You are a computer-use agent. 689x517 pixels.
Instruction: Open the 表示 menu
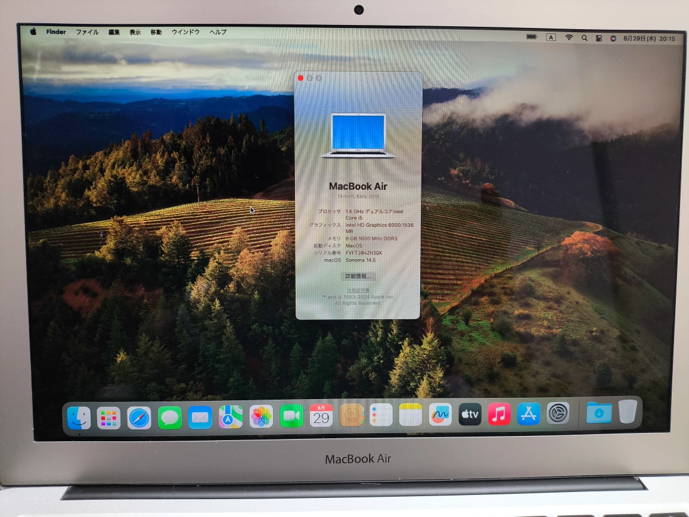(x=135, y=32)
